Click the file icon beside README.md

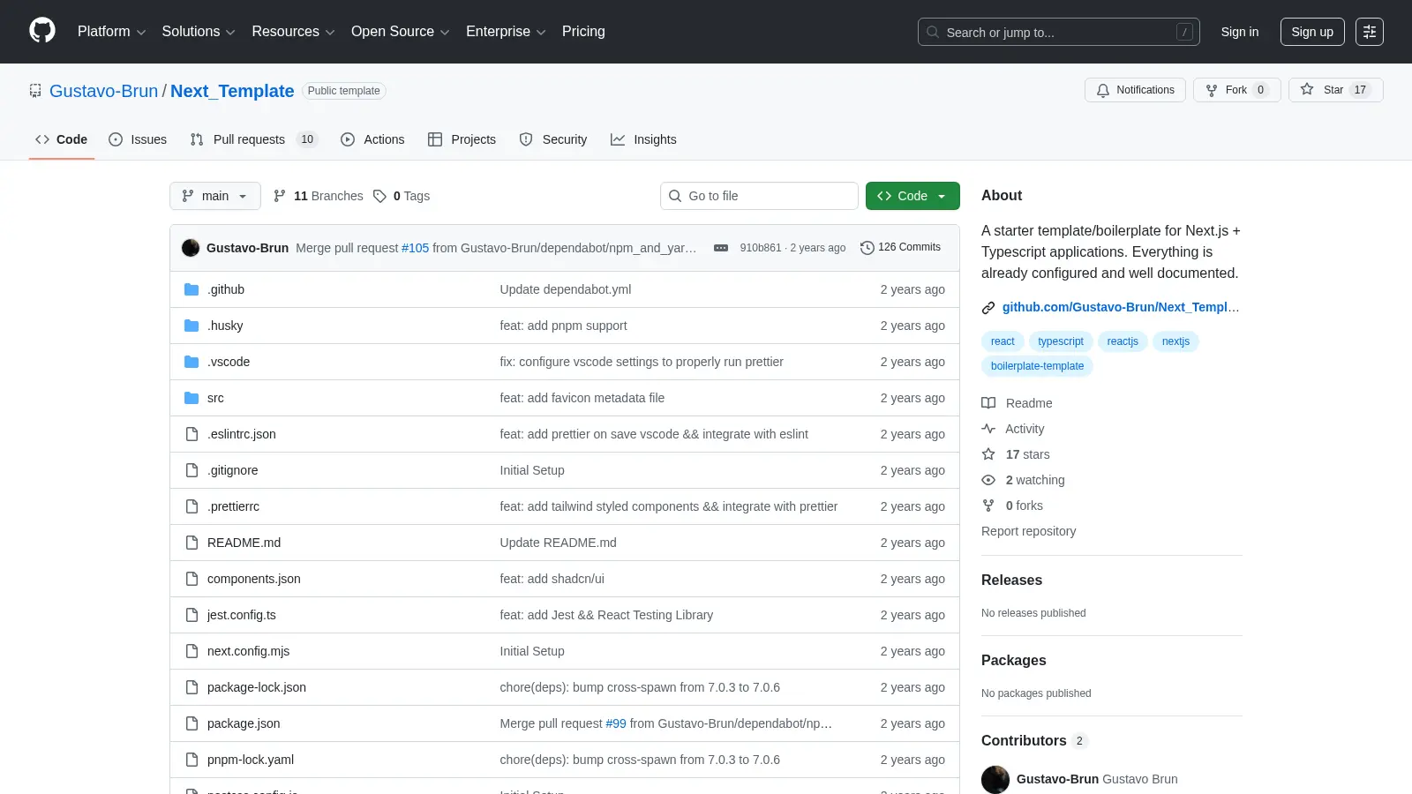click(192, 543)
